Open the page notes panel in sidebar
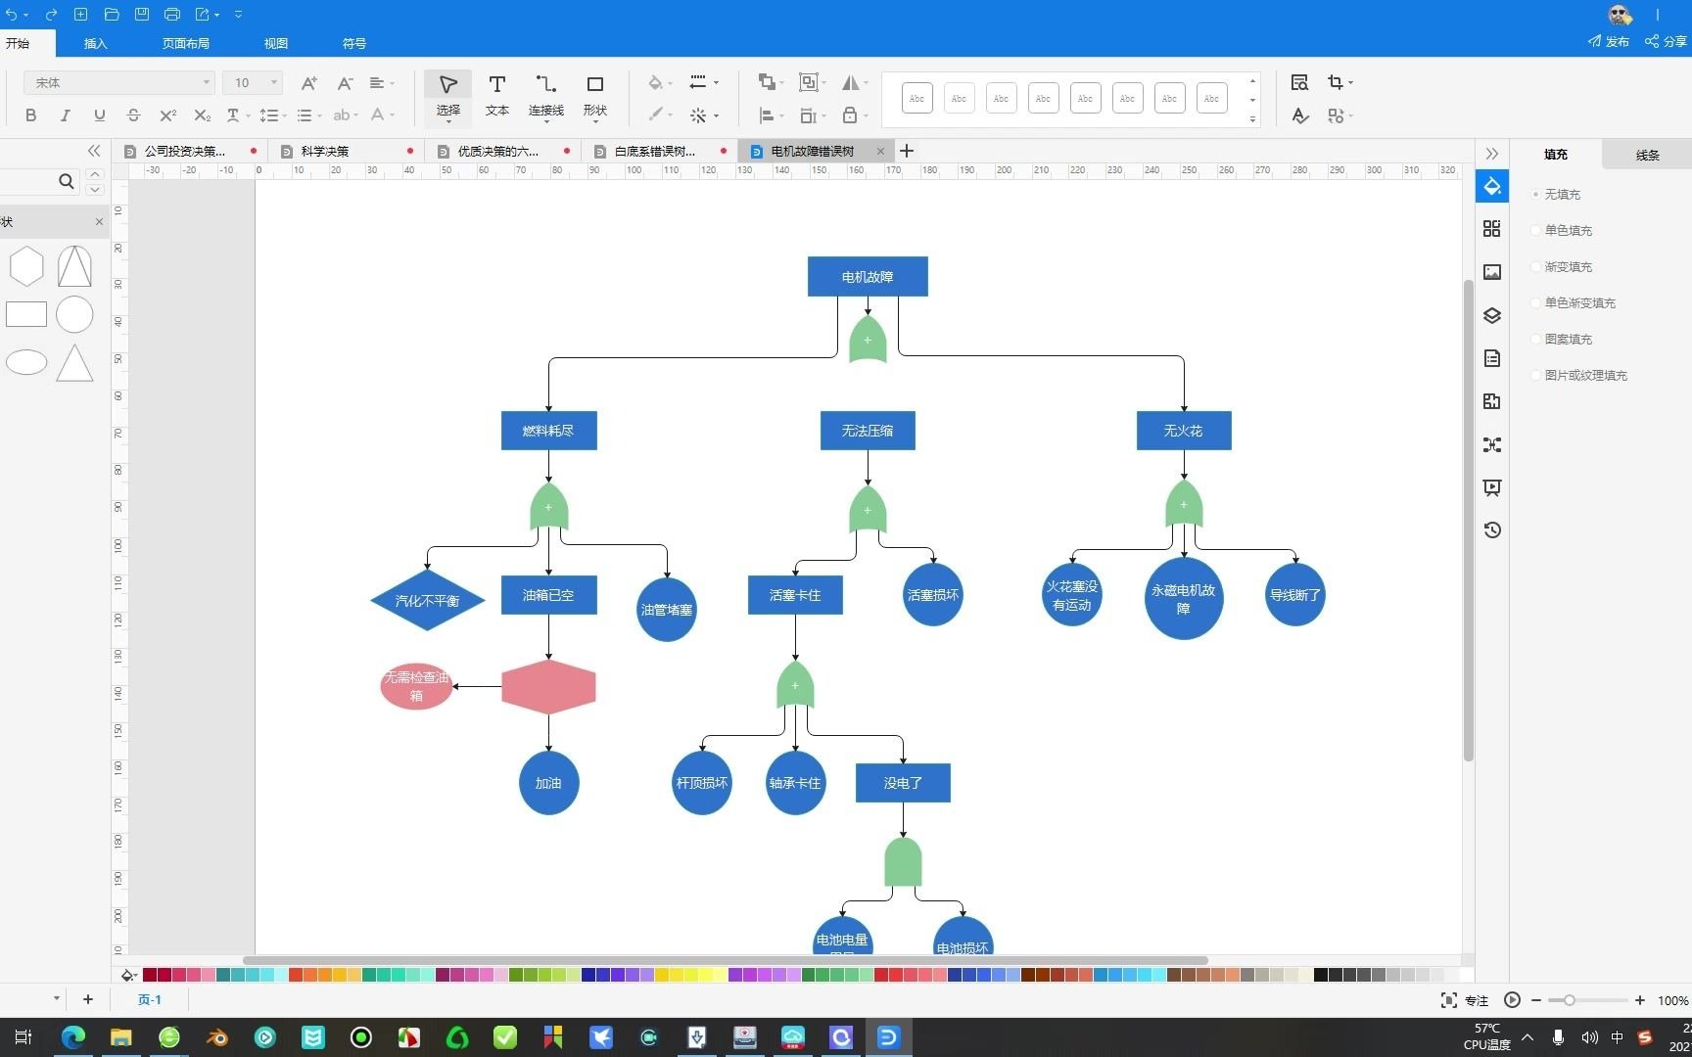 (x=1491, y=358)
